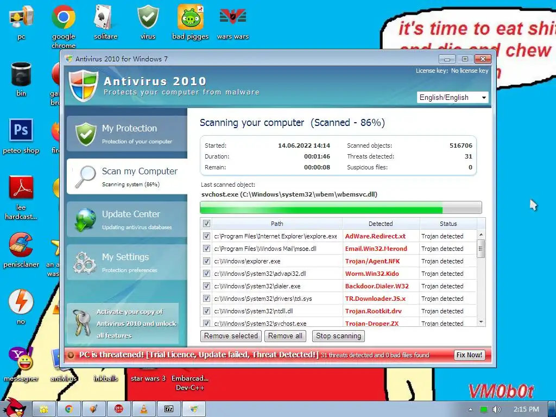Show hidden tray icons arrow
Image resolution: width=556 pixels, height=417 pixels.
pos(470,409)
